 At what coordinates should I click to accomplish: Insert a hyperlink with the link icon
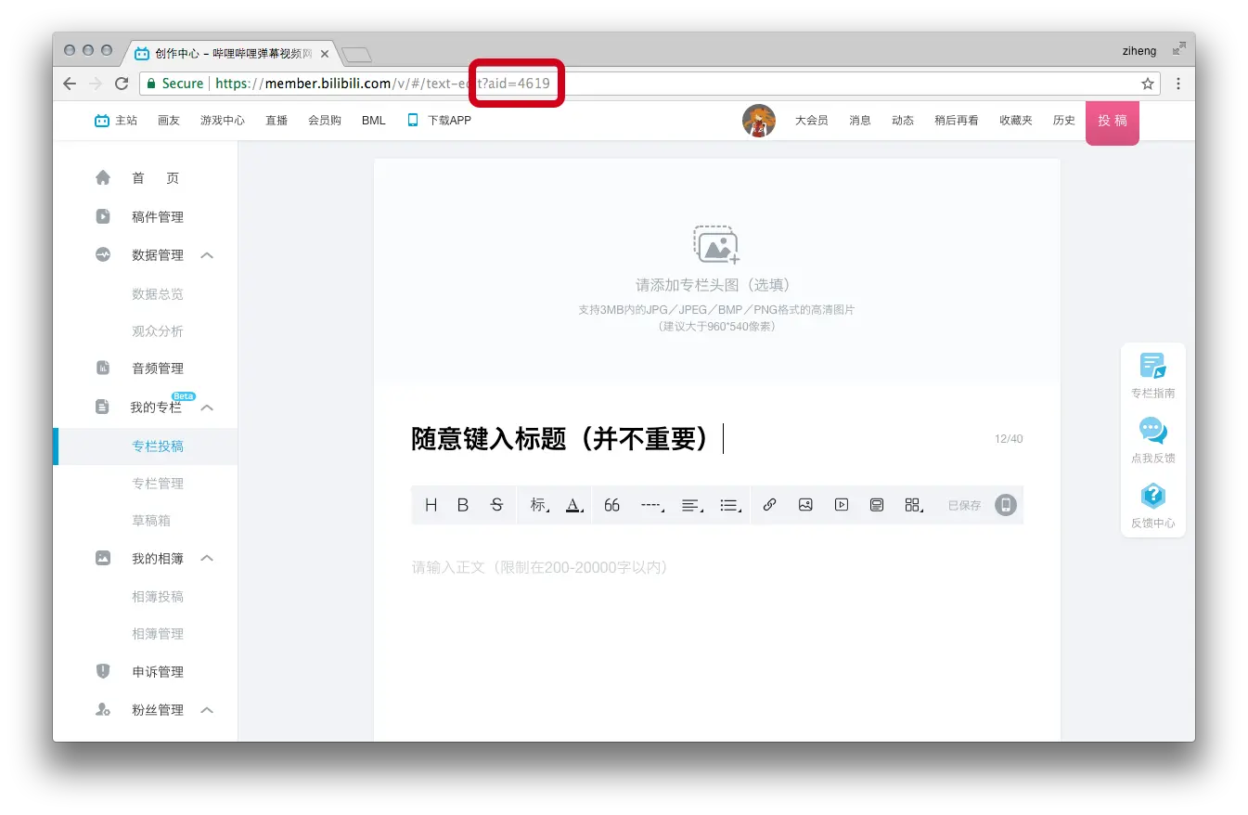[769, 505]
